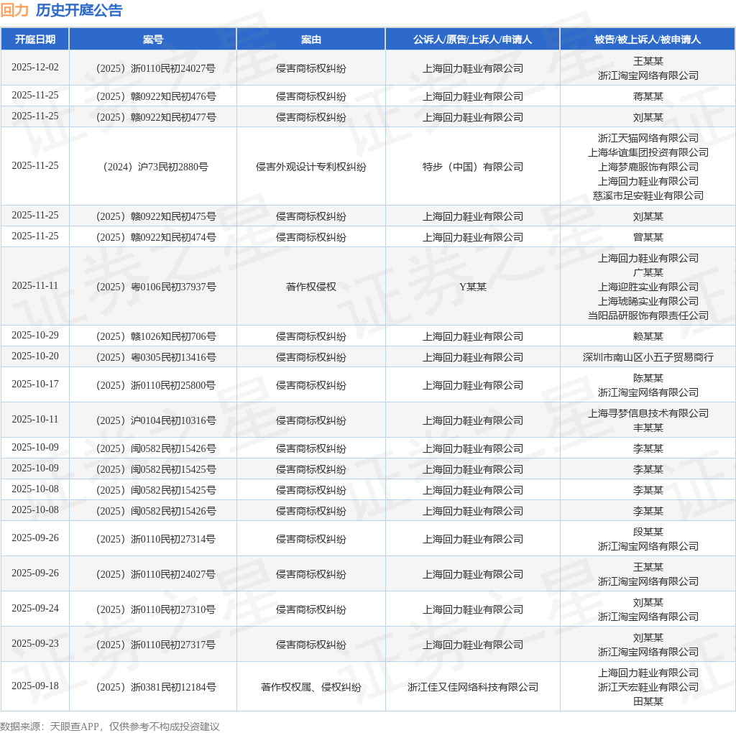Click the 被告/被上诉人/被申请人 column header

coord(648,40)
